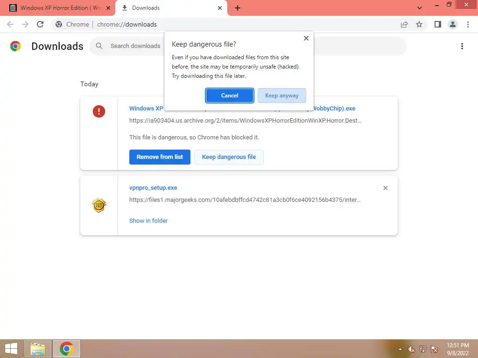Click the taskbar clock and date
This screenshot has height=358, width=478.
[x=457, y=349]
